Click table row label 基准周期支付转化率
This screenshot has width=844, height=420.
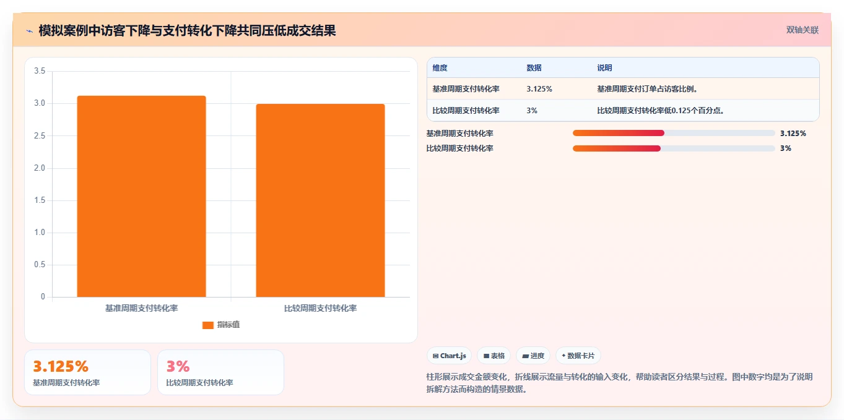pyautogui.click(x=466, y=89)
